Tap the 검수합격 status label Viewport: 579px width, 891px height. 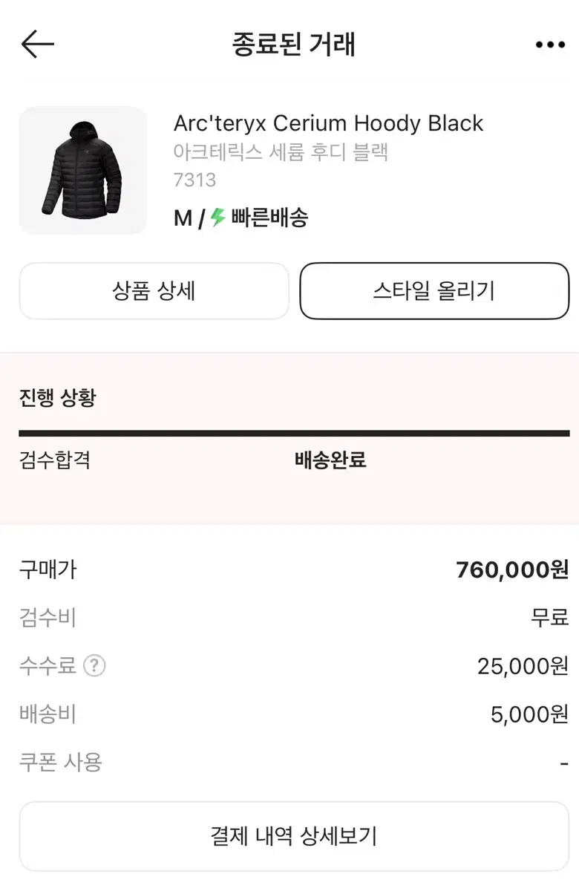[x=55, y=460]
